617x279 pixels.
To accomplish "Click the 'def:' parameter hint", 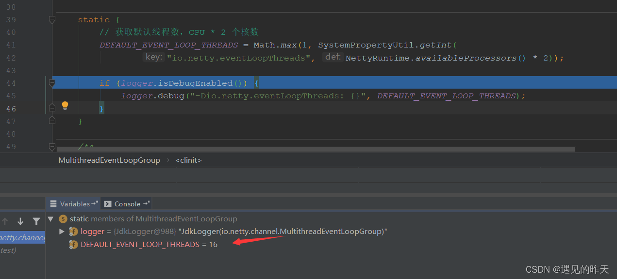I will click(x=334, y=57).
